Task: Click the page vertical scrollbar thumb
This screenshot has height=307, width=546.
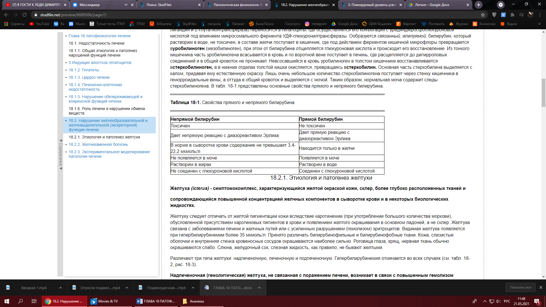Action: pos(543,93)
